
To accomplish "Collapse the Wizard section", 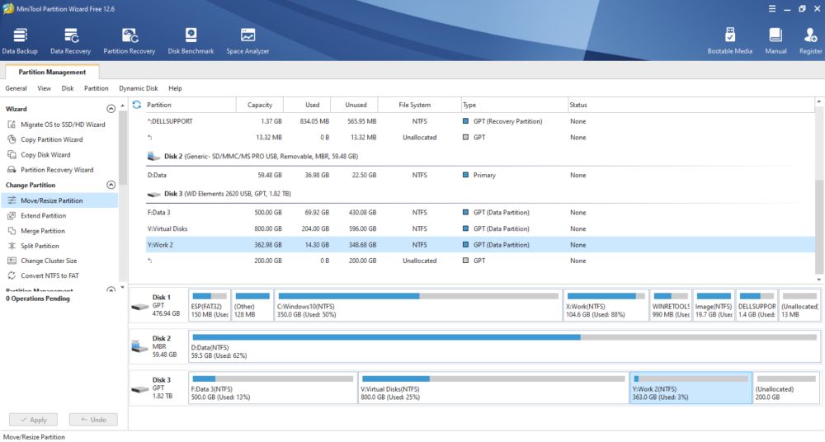I will [x=111, y=109].
